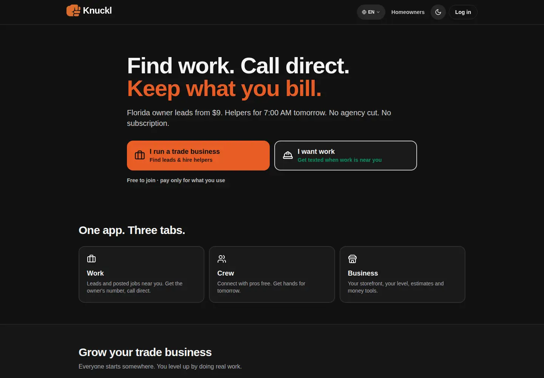Image resolution: width=544 pixels, height=378 pixels.
Task: Open the Crew tab card
Action: tap(272, 274)
